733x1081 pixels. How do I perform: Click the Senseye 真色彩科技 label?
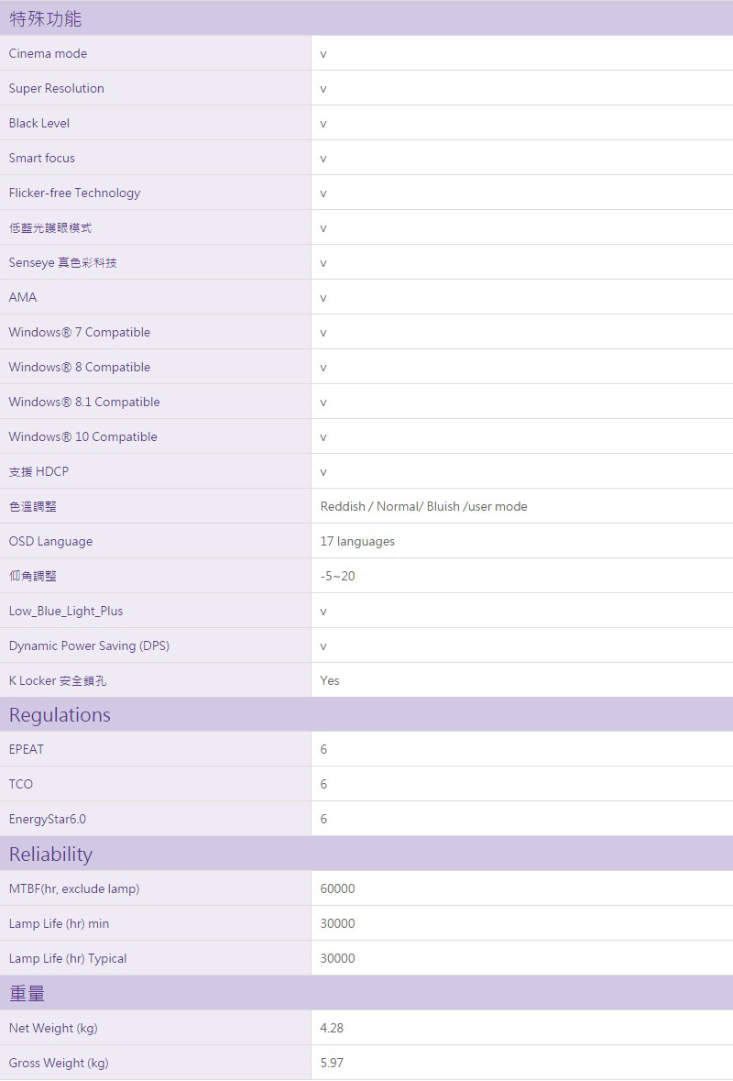point(62,262)
